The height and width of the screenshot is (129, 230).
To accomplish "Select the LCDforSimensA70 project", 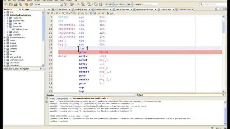I will [x=17, y=60].
